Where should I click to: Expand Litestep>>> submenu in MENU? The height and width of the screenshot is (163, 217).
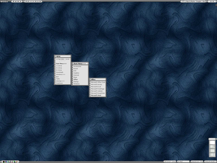62,81
